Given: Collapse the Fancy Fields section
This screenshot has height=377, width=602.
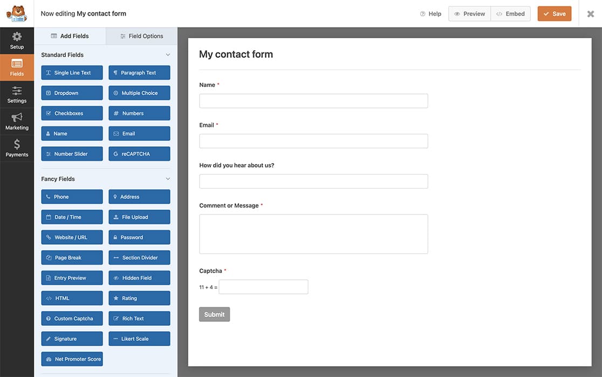Looking at the screenshot, I should point(168,178).
